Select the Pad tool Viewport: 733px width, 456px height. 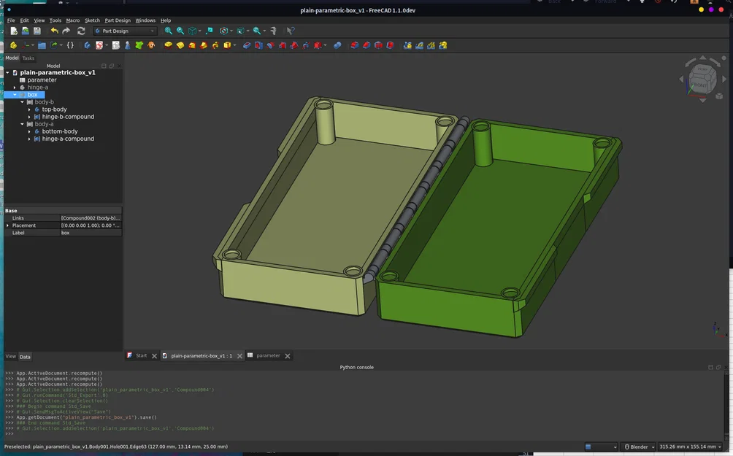point(166,45)
